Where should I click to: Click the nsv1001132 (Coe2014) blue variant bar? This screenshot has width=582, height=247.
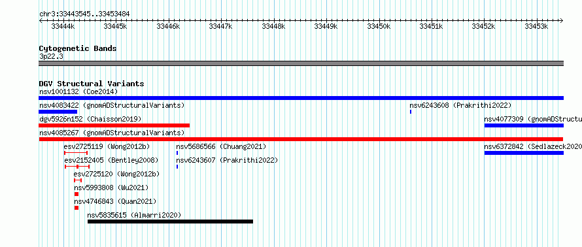click(x=301, y=98)
